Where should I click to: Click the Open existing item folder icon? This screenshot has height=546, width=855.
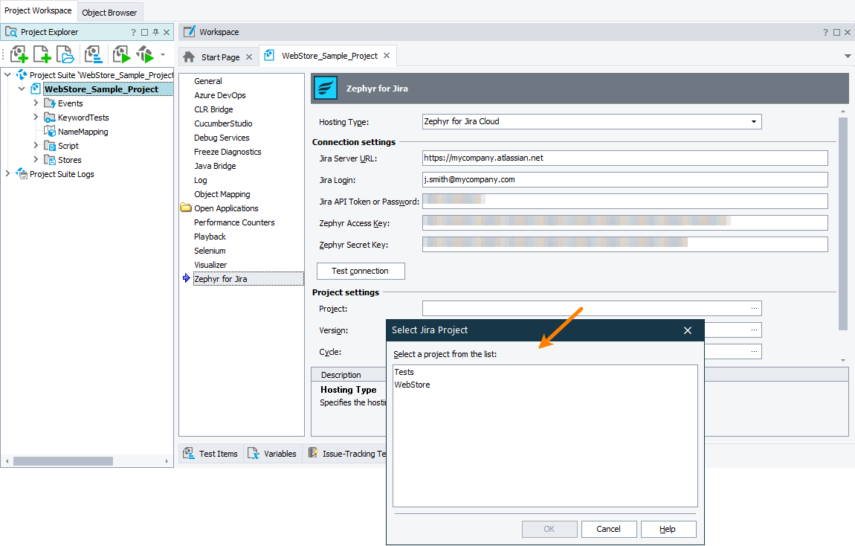point(65,54)
